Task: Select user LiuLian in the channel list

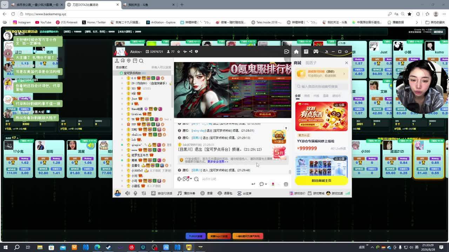Action: pos(136,114)
